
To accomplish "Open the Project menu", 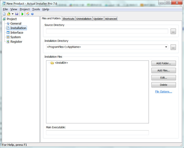I will coord(25,9).
